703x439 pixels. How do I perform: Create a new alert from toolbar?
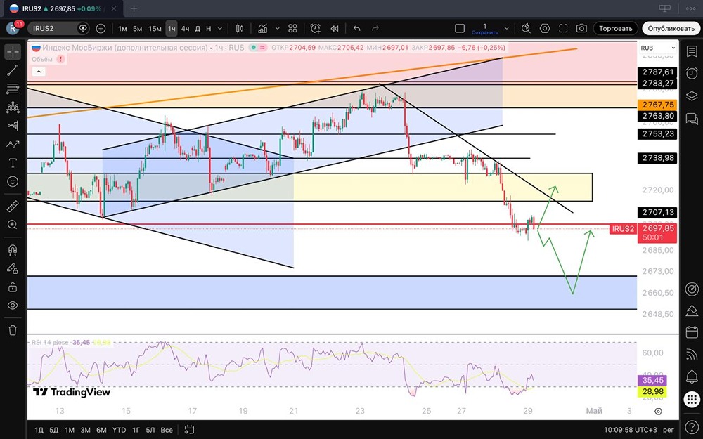point(316,28)
